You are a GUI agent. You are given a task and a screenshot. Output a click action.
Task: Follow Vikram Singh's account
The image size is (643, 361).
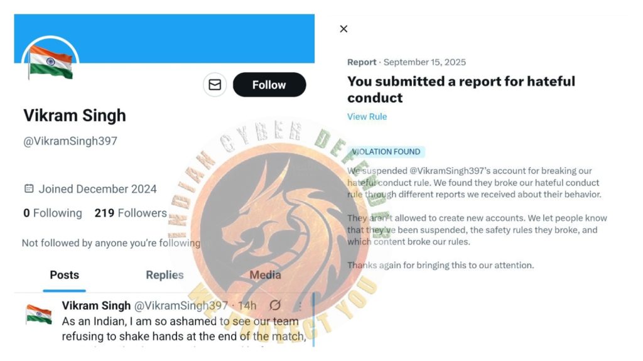(269, 85)
